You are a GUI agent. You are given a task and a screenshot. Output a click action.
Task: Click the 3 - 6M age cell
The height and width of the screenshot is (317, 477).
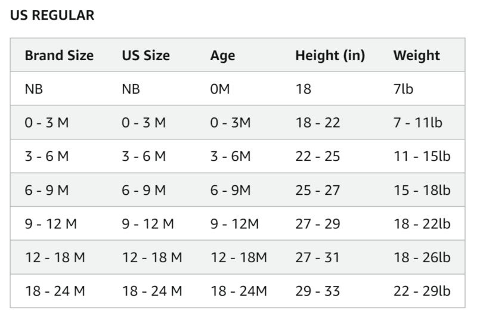[231, 157]
